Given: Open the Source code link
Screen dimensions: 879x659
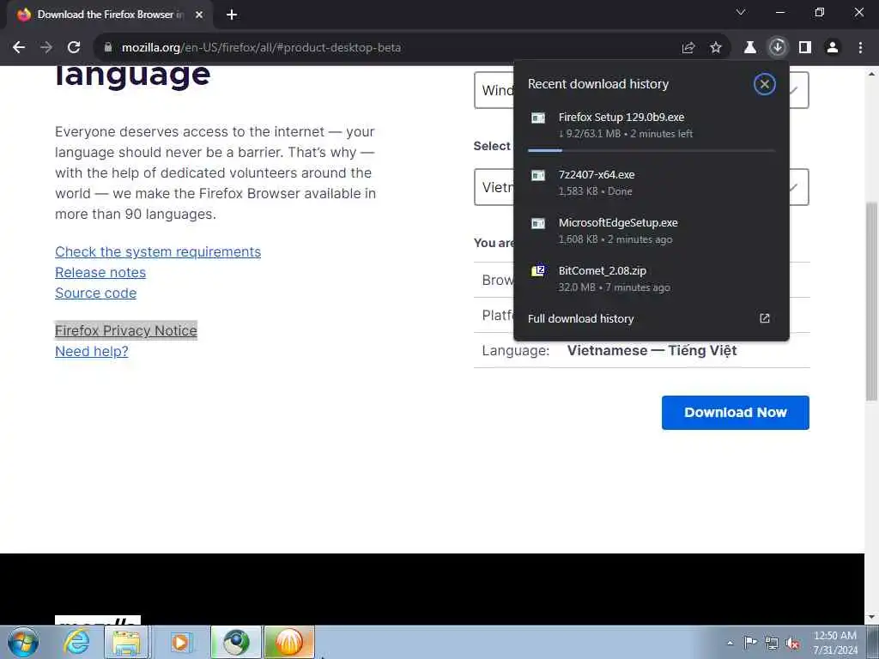Looking at the screenshot, I should [96, 293].
